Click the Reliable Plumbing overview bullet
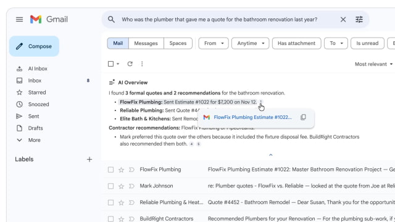 159,110
